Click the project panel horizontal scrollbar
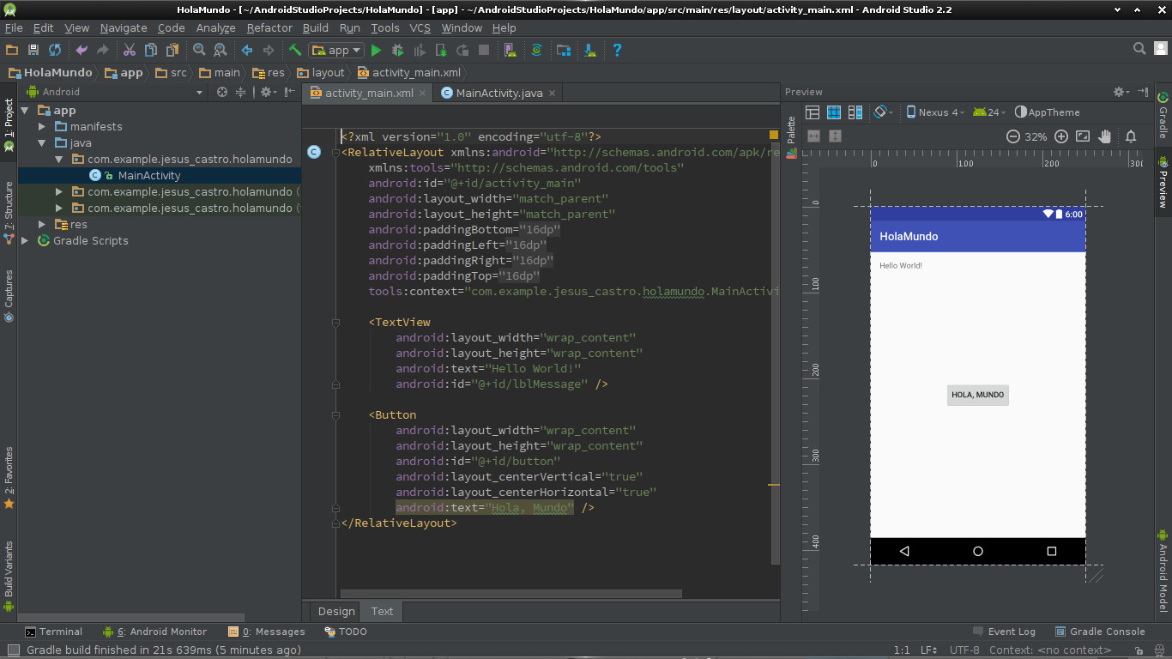The height and width of the screenshot is (659, 1172). click(131, 617)
